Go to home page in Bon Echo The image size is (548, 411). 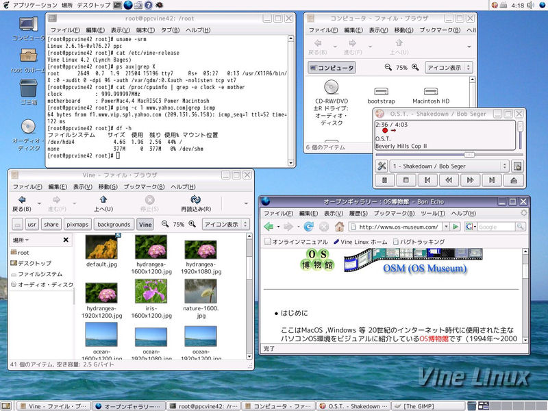tap(339, 227)
